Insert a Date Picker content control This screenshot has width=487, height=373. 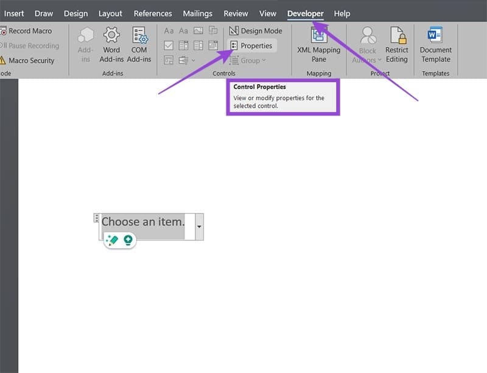(x=213, y=46)
